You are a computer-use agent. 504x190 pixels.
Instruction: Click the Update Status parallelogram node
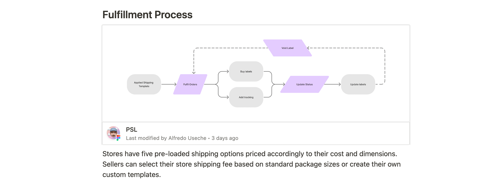[304, 84]
